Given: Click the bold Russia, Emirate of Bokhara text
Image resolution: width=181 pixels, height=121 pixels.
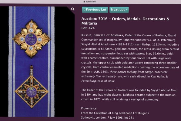Looking at the screenshot, I should click(102, 35).
